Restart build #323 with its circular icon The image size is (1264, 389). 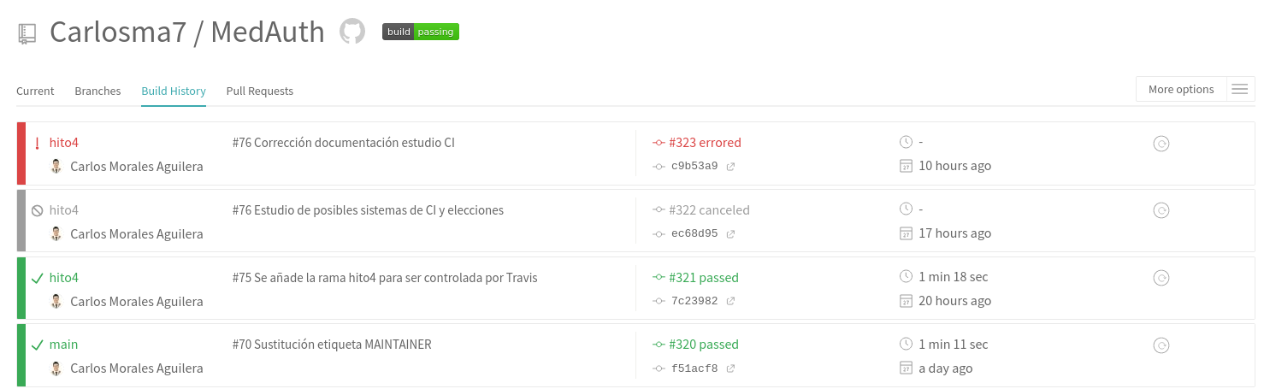pyautogui.click(x=1161, y=144)
